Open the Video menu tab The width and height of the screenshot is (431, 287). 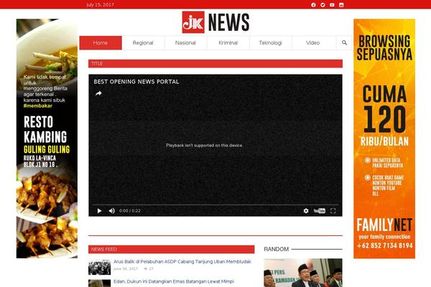tap(313, 43)
